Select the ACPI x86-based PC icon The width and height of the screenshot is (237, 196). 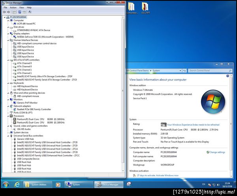click(x=15, y=24)
